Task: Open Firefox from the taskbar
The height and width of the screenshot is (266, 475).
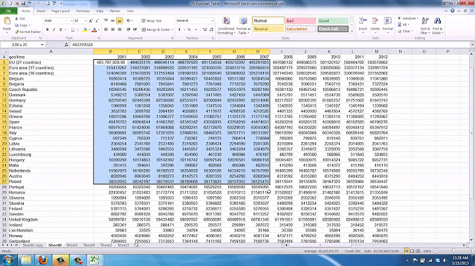Action: click(x=43, y=260)
